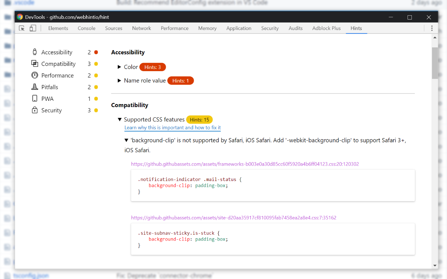The image size is (447, 279).
Task: Click the Performance stopwatch icon
Action: [35, 75]
